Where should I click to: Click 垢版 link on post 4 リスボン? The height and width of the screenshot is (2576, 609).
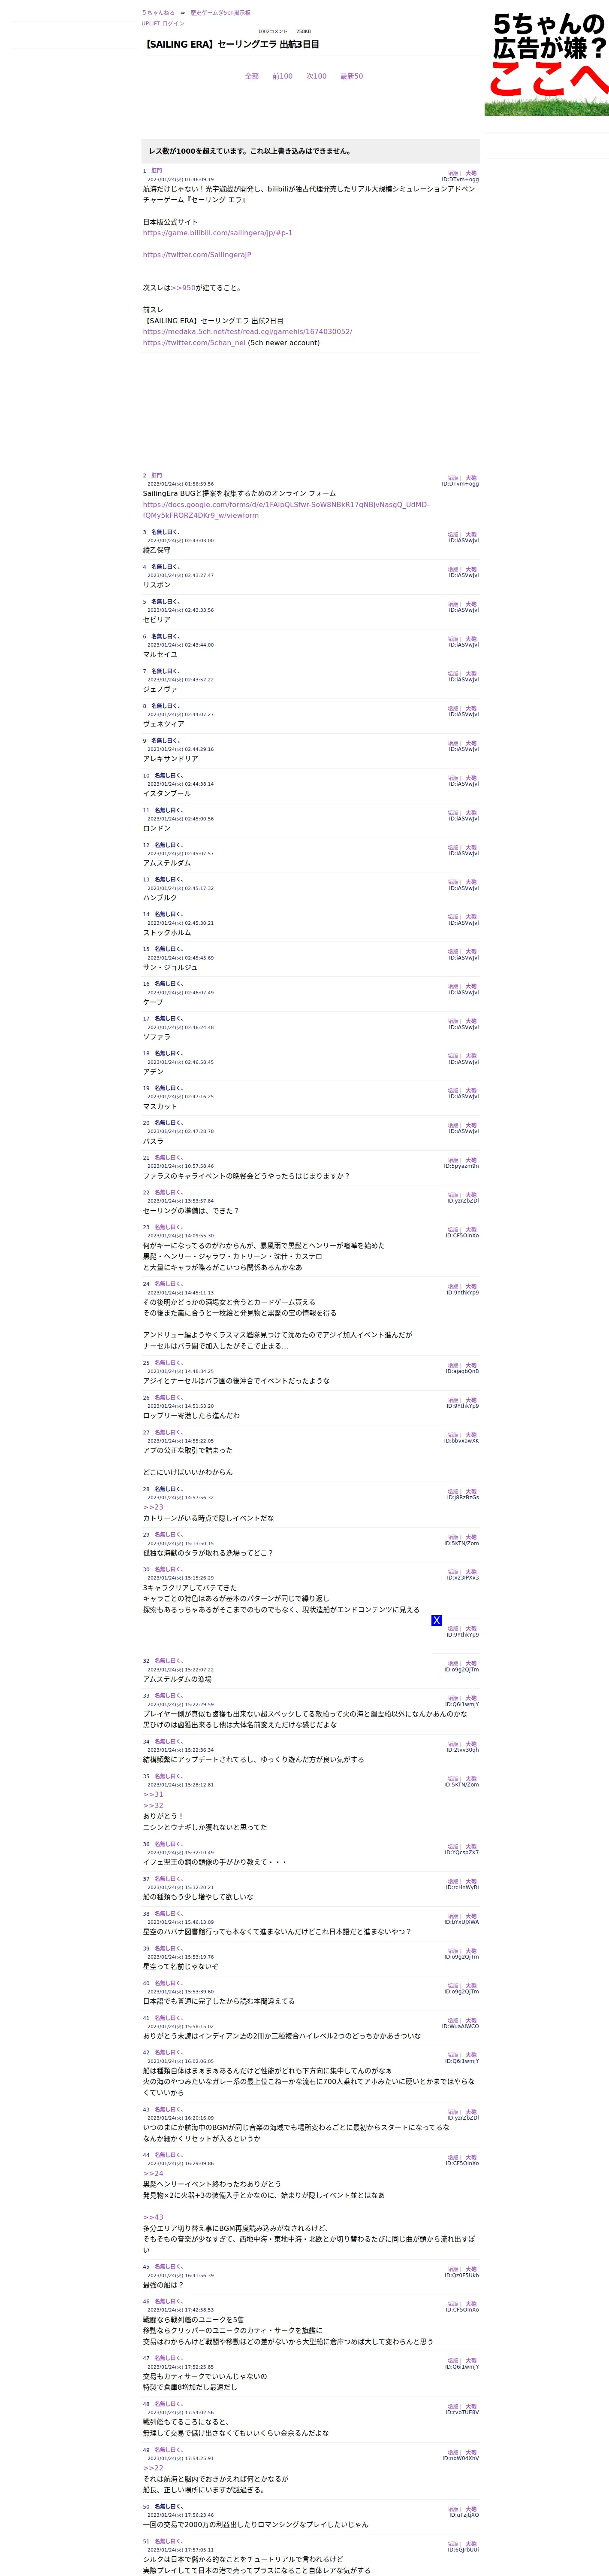pyautogui.click(x=452, y=570)
